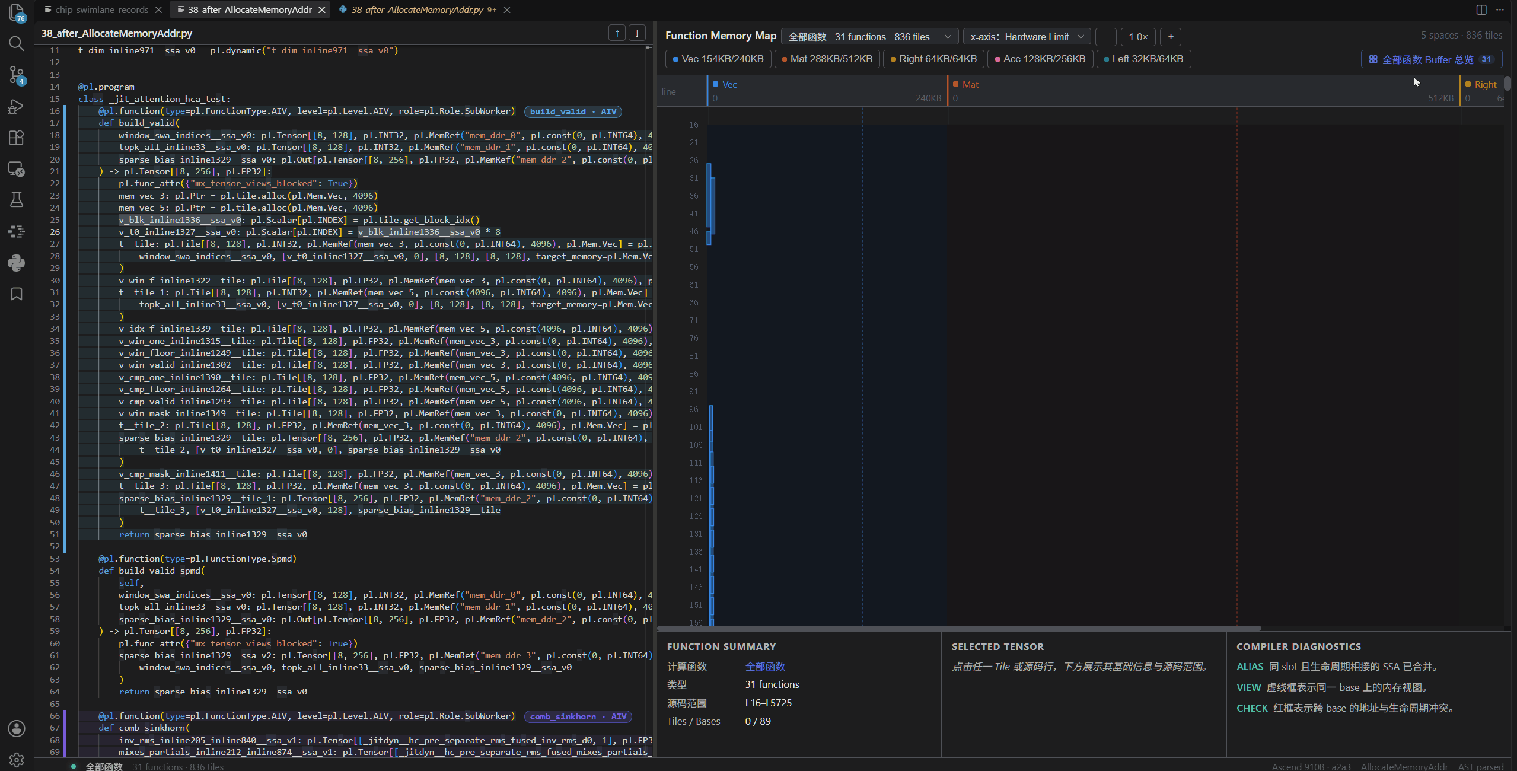
Task: Open Run and Debug view icon
Action: [x=17, y=106]
